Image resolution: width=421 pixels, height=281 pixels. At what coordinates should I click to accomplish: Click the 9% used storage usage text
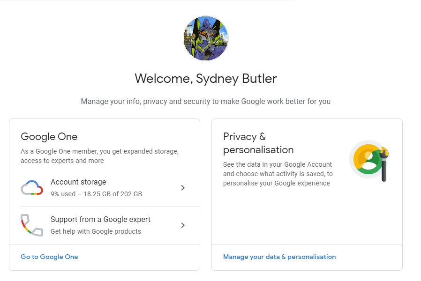96,194
